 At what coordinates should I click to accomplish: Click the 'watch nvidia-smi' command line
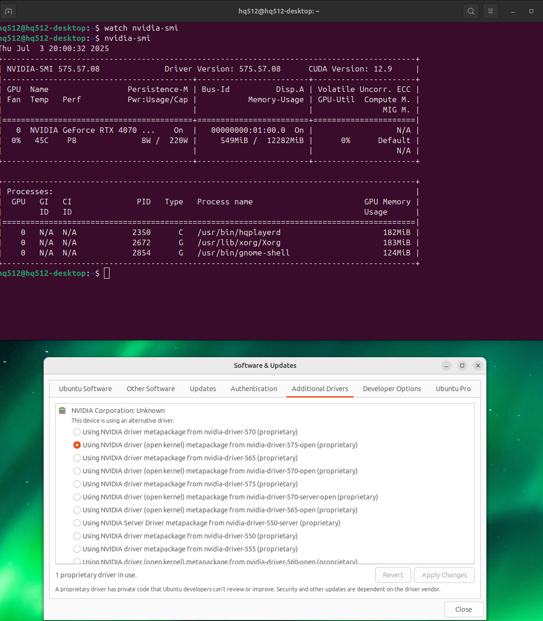click(141, 28)
